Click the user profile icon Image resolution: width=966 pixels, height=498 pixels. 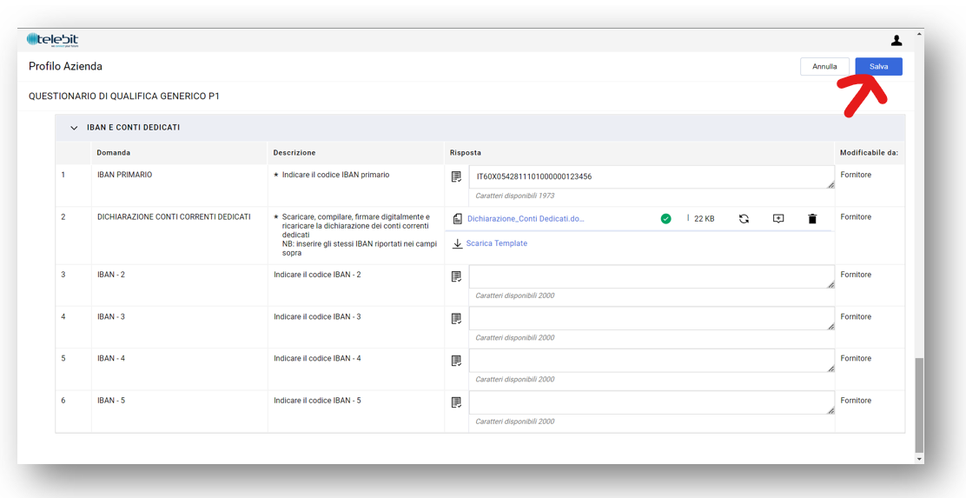[x=897, y=40]
